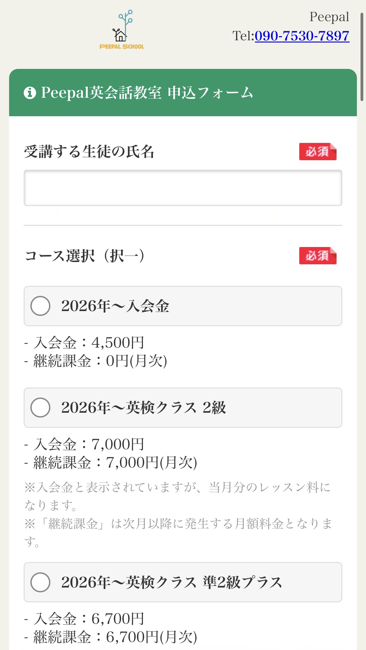Pick the 英検クラス 準2級プラス radio option
Screen dimensions: 366x650
click(x=40, y=582)
